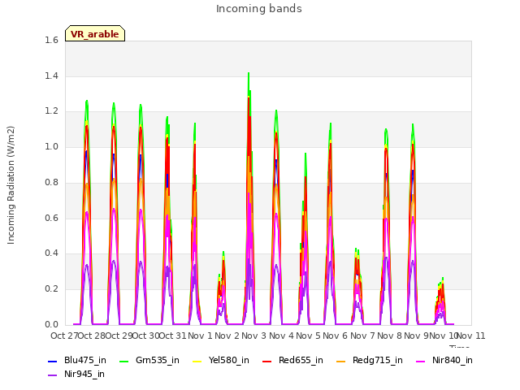
Task: Click the 1.0 y-axis tick label
Action: tap(51, 146)
